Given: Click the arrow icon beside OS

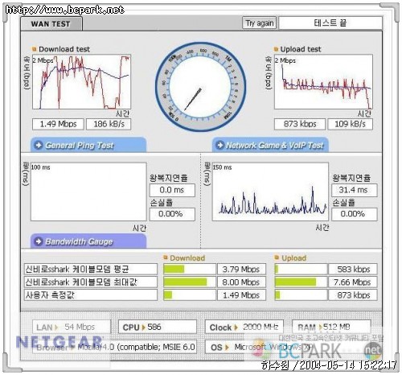Looking at the screenshot, I should click(227, 348).
